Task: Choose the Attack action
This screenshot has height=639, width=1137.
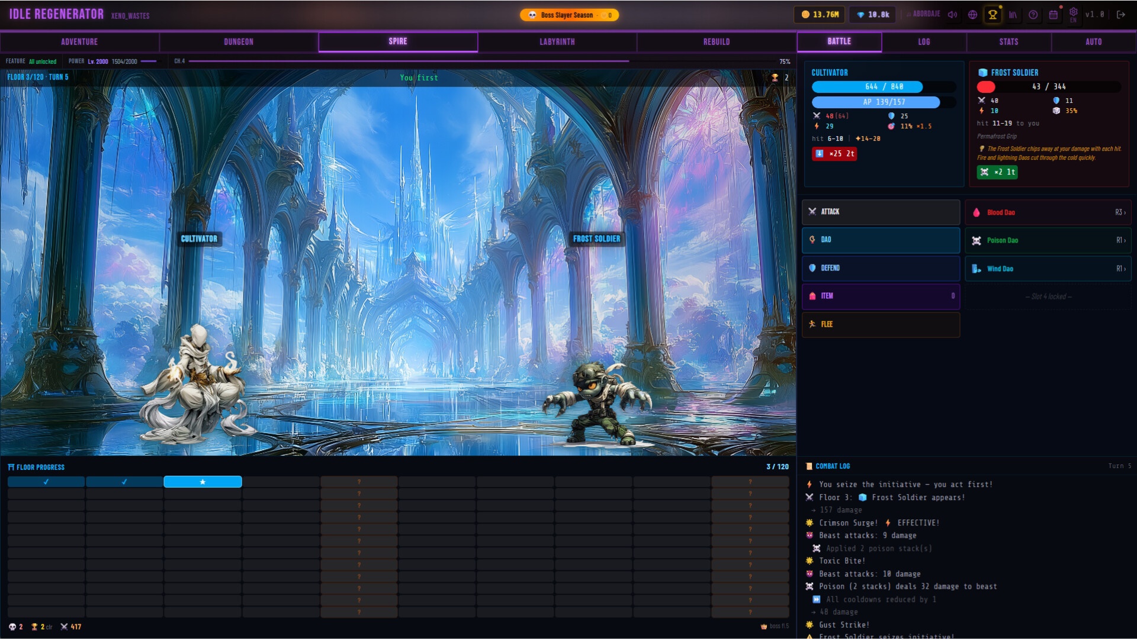Action: (881, 212)
